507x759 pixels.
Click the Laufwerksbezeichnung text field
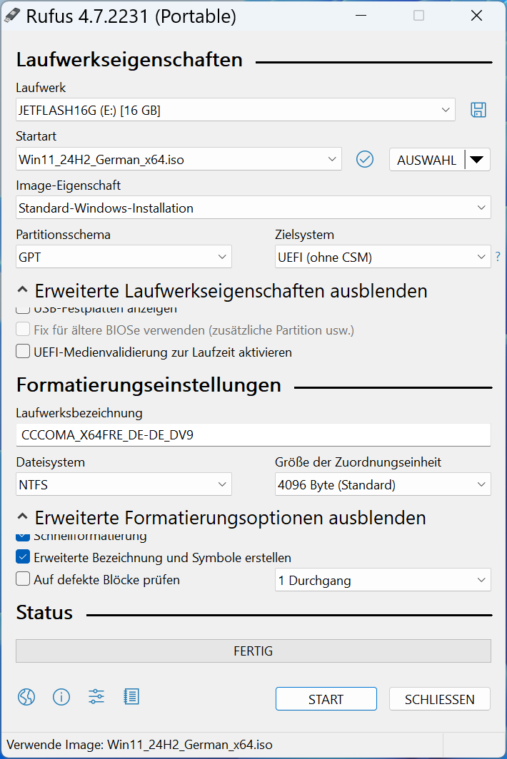pos(254,435)
